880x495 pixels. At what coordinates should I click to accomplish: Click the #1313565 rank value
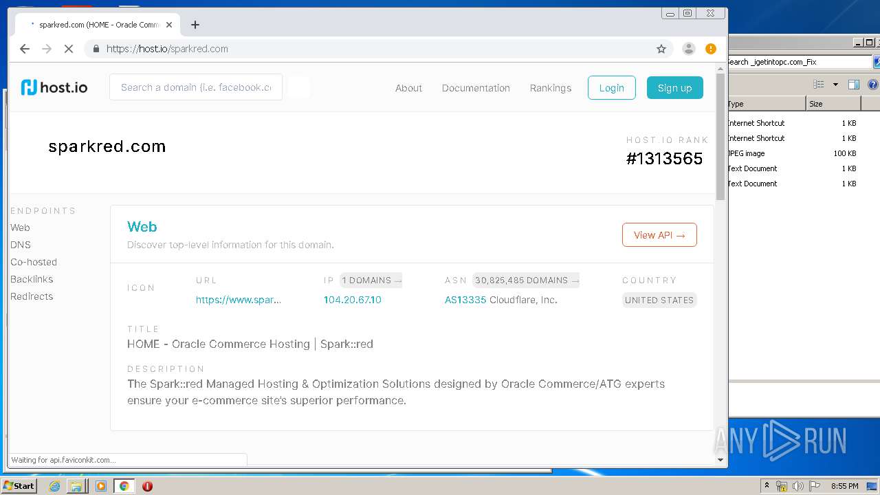click(x=664, y=159)
